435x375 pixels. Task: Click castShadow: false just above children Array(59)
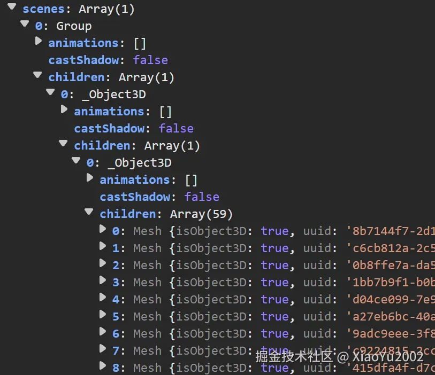click(159, 197)
